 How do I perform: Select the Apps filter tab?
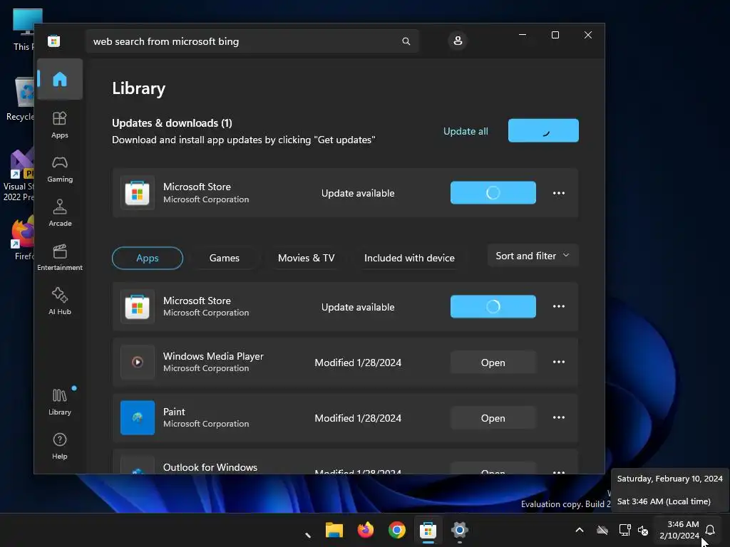pyautogui.click(x=148, y=258)
